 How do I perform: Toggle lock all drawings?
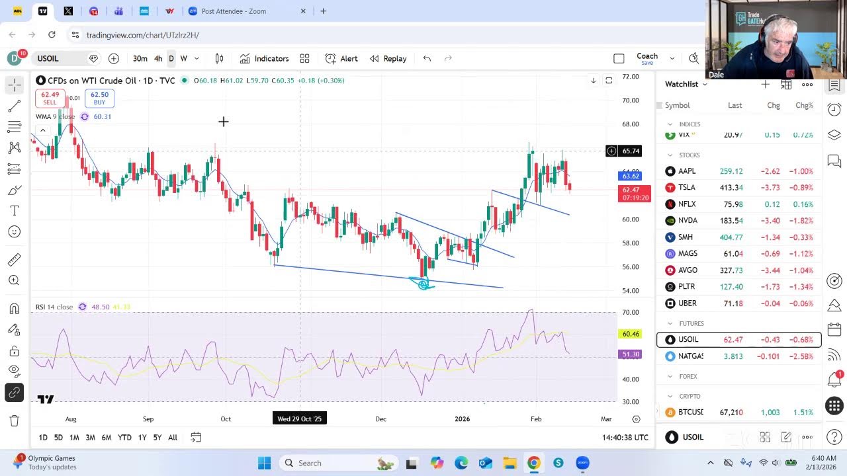coord(14,351)
